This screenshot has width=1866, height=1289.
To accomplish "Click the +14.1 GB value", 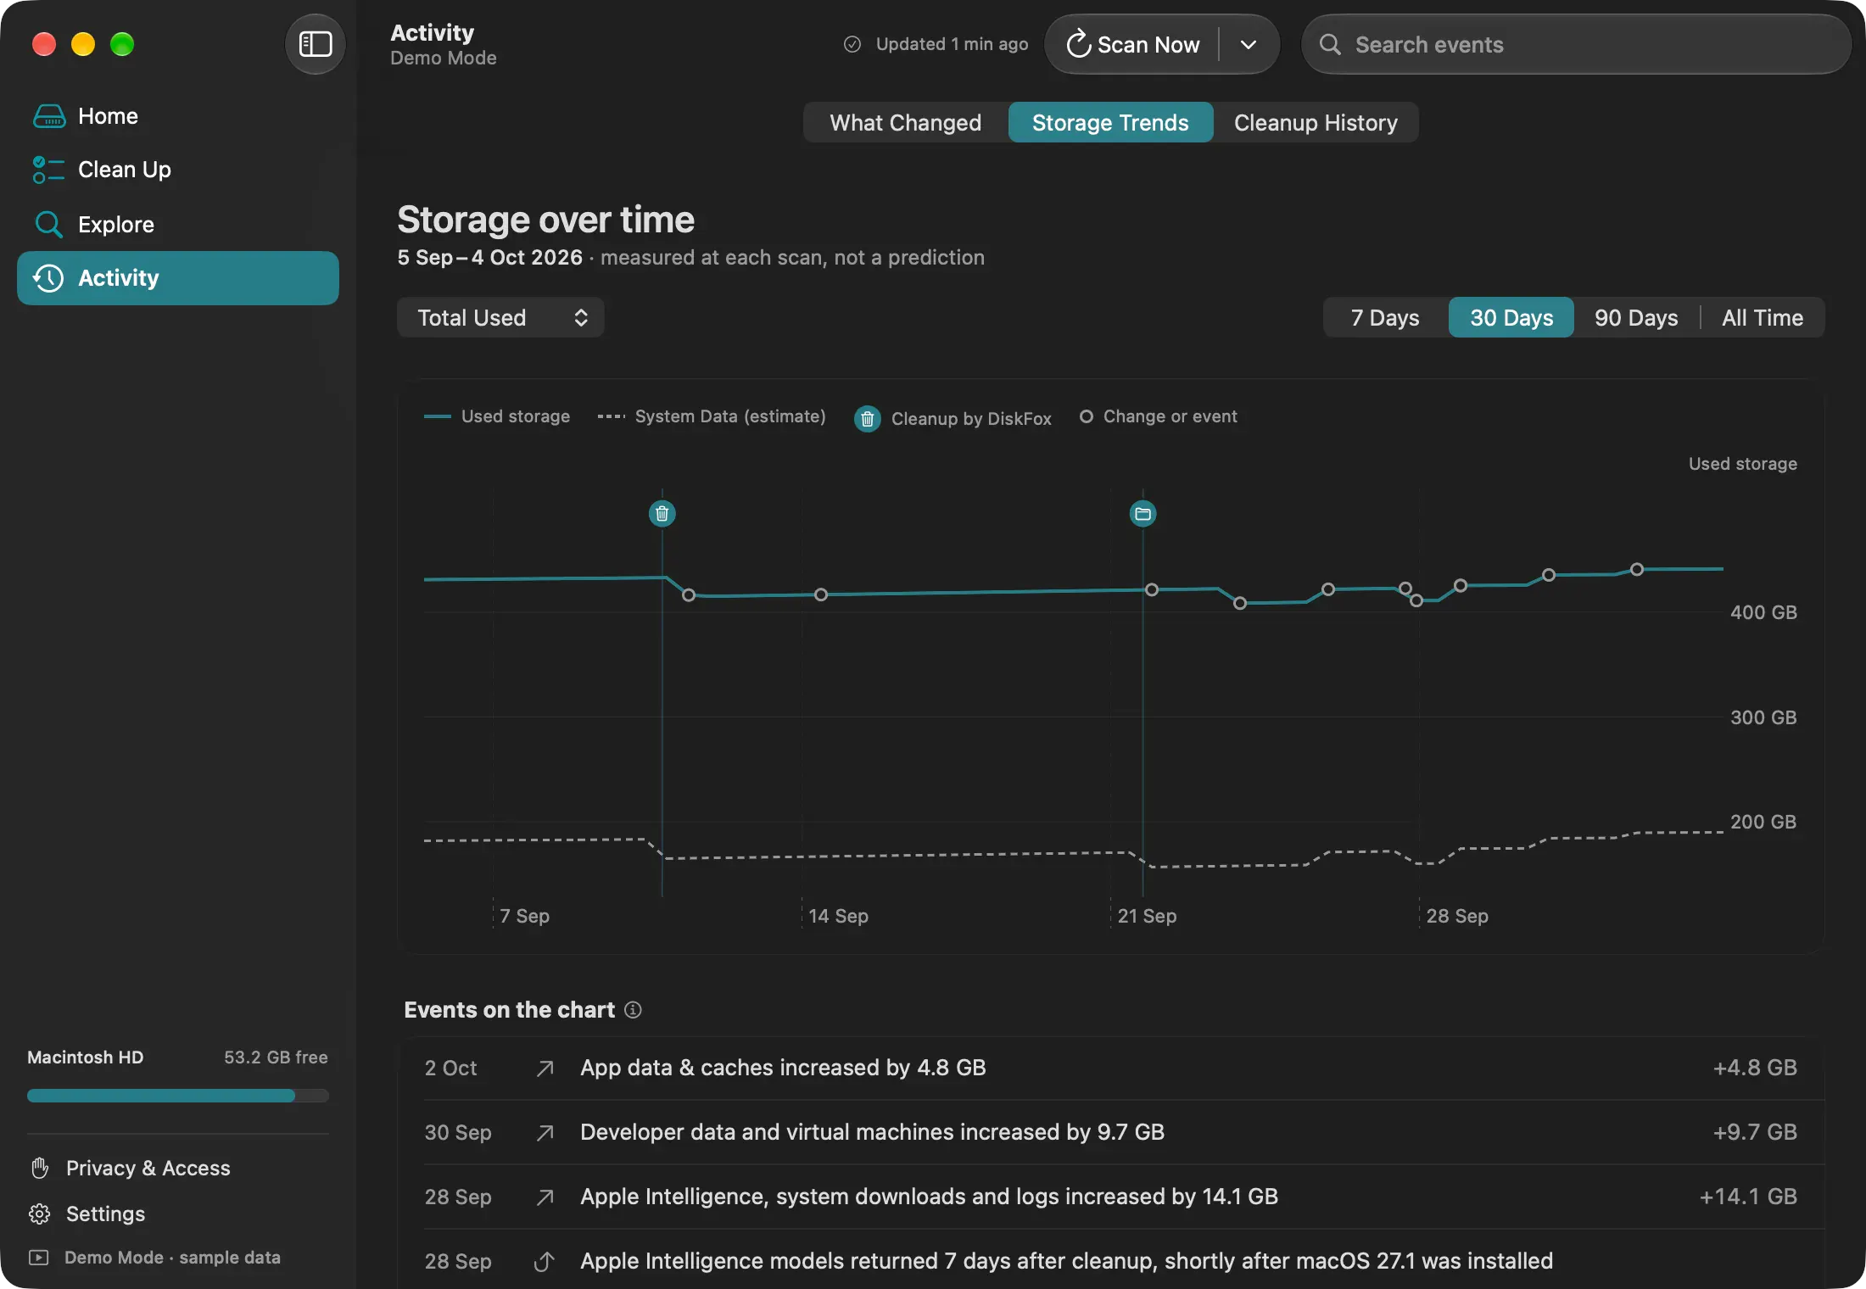I will pos(1747,1197).
